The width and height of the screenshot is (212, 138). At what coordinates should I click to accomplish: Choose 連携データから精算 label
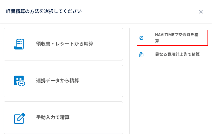pyautogui.click(x=58, y=81)
